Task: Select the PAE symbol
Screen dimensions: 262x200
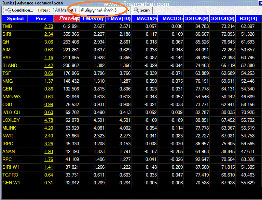Action: pos(7,57)
